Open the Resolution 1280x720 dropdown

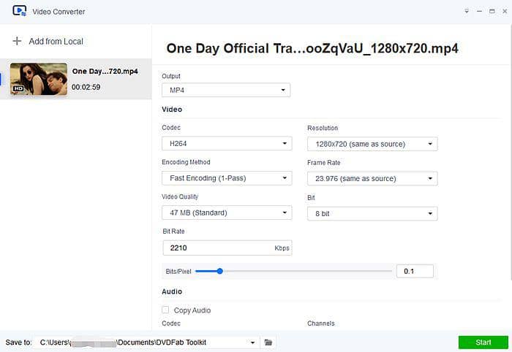tap(372, 144)
